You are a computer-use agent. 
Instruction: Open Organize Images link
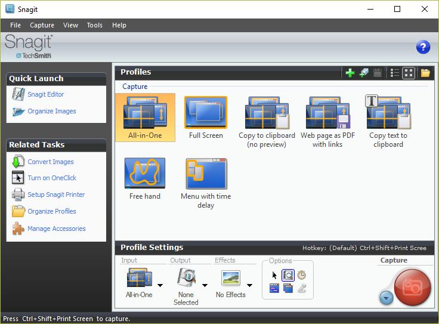(52, 111)
